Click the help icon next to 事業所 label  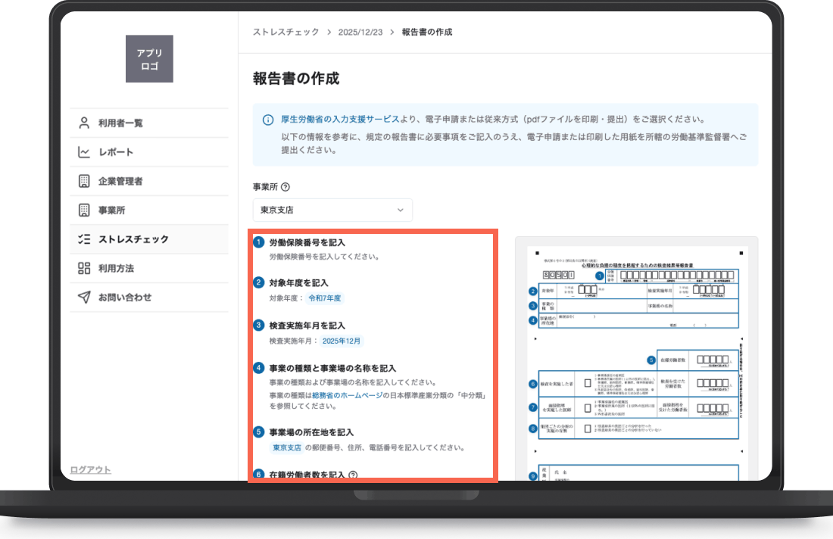[285, 187]
